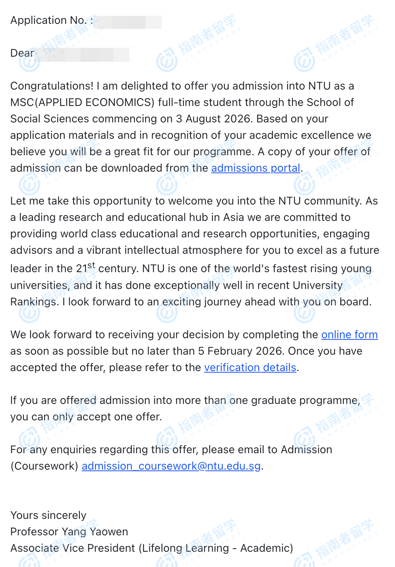Click the superscript "st" after 21
The height and width of the screenshot is (567, 395).
pyautogui.click(x=92, y=266)
